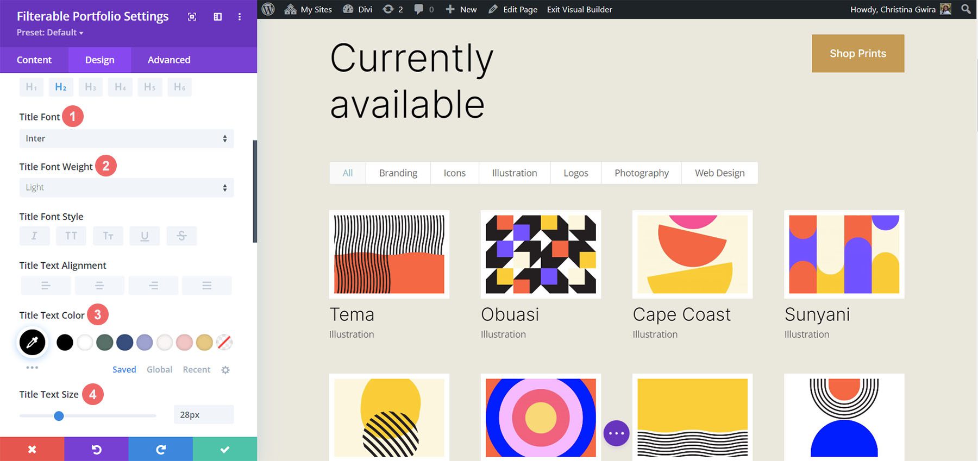Click Exit Visual Builder link
The height and width of the screenshot is (461, 978).
tap(579, 9)
